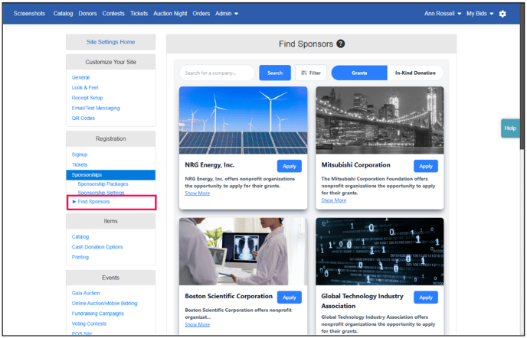Open Voting Contests settings
Screen dimensions: 527x338
(x=89, y=323)
